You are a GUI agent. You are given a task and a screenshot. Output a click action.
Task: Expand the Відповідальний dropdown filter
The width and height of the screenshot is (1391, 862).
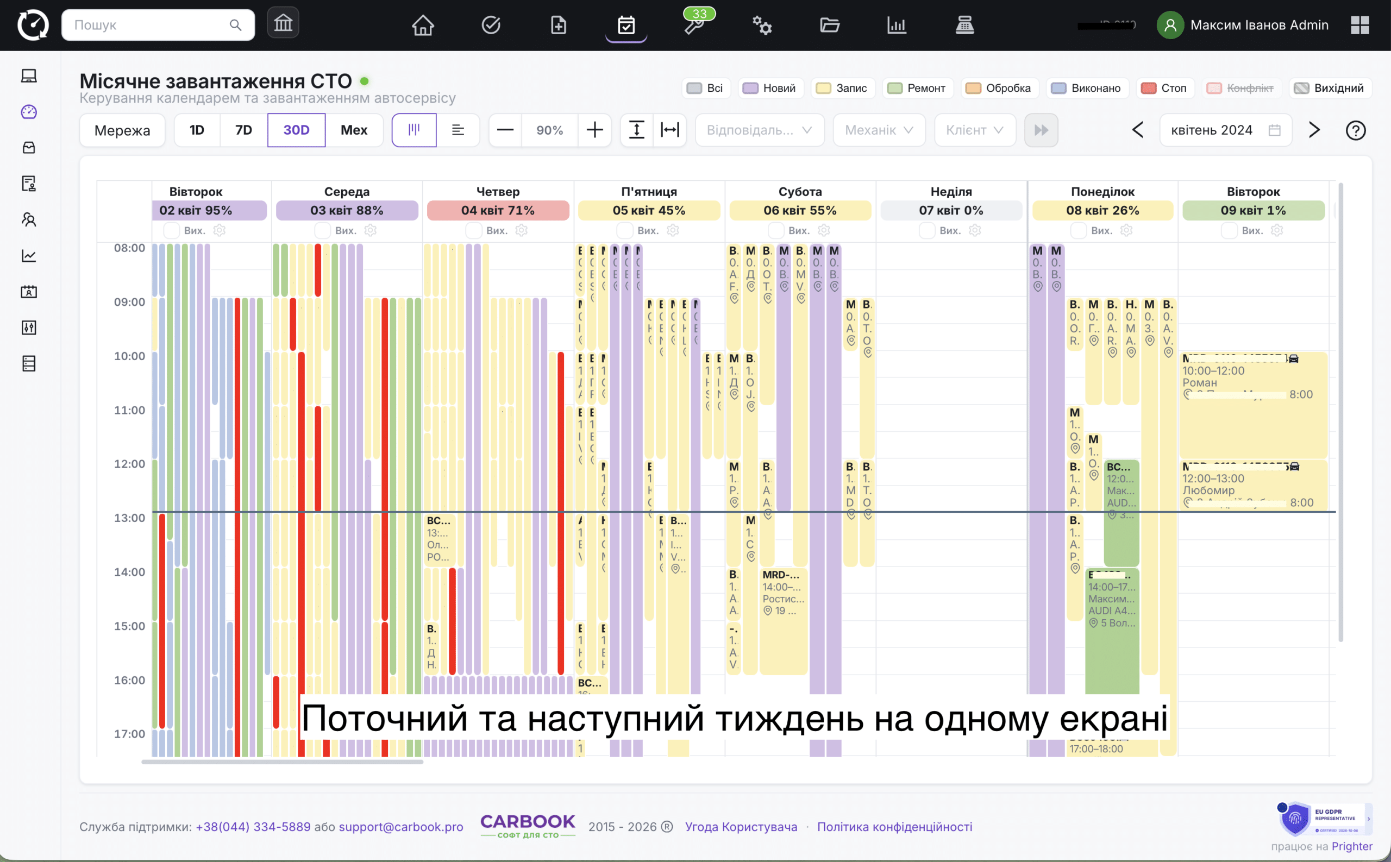click(760, 130)
